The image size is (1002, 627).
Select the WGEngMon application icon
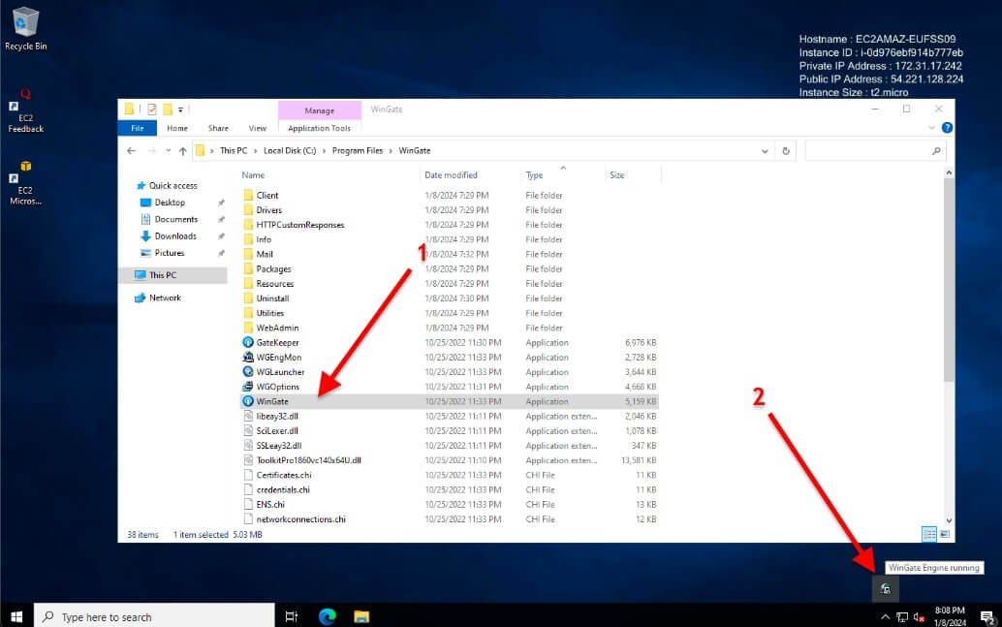(248, 358)
